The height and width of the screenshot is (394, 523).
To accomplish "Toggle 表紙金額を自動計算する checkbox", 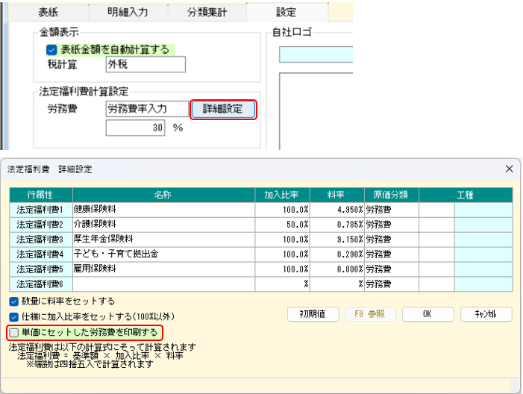I will pyautogui.click(x=51, y=50).
